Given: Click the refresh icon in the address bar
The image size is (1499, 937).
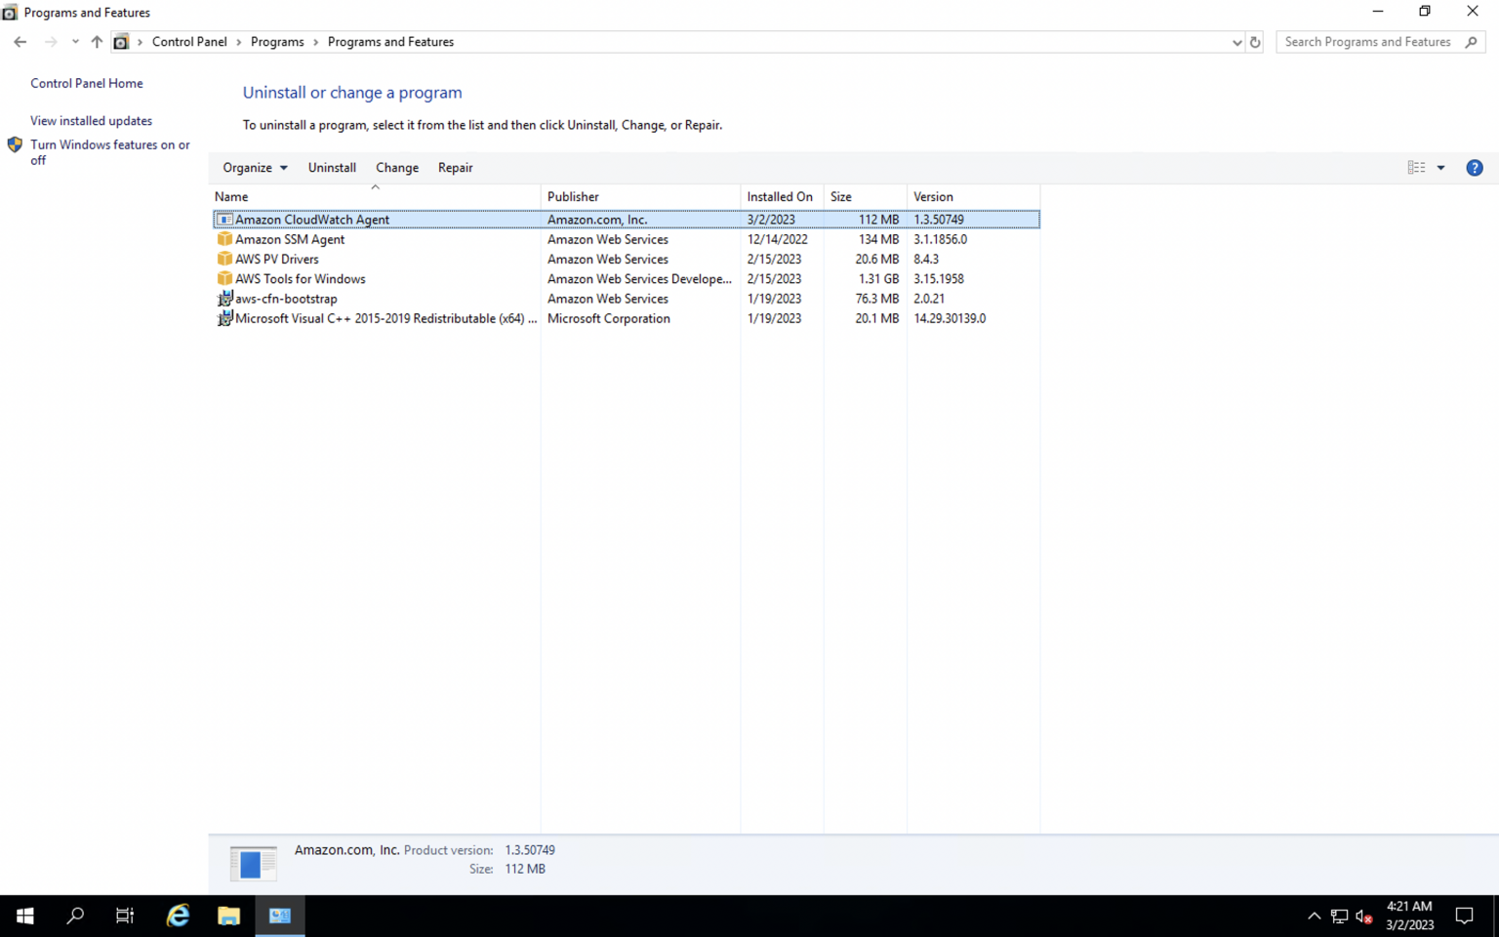Looking at the screenshot, I should pyautogui.click(x=1255, y=42).
